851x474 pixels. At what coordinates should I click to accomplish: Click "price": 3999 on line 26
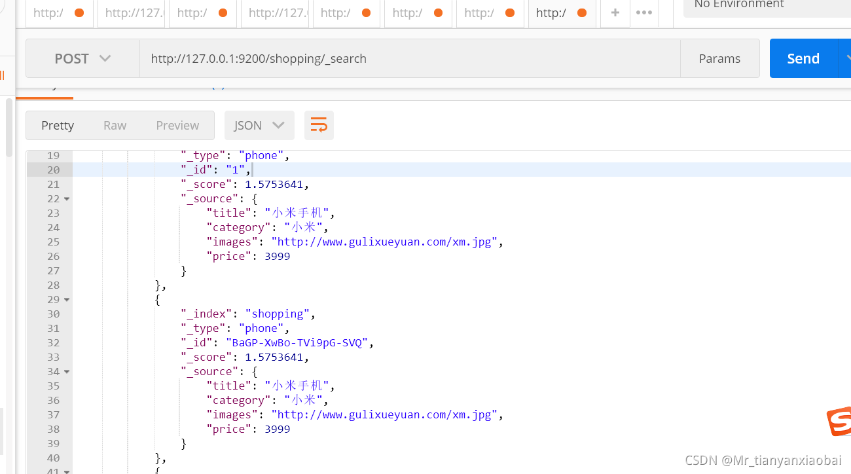[248, 256]
